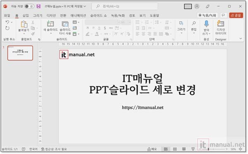Switch to Reading view in status bar

tap(184, 149)
